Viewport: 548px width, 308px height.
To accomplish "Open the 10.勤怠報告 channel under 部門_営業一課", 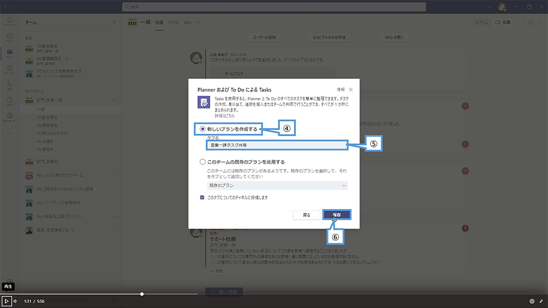I will pyautogui.click(x=47, y=117).
